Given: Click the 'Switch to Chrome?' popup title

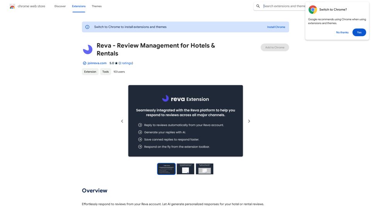Looking at the screenshot, I should [x=333, y=10].
